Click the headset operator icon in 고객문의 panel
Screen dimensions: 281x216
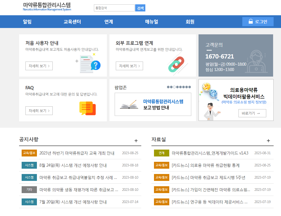pyautogui.click(x=256, y=61)
